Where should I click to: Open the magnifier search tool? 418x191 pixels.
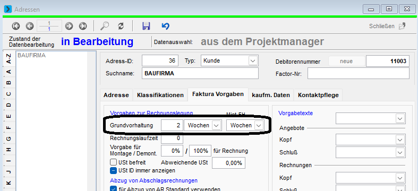pos(104,26)
